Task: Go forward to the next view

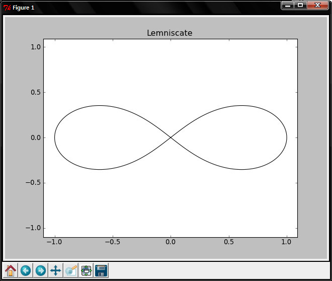Action: pos(41,270)
